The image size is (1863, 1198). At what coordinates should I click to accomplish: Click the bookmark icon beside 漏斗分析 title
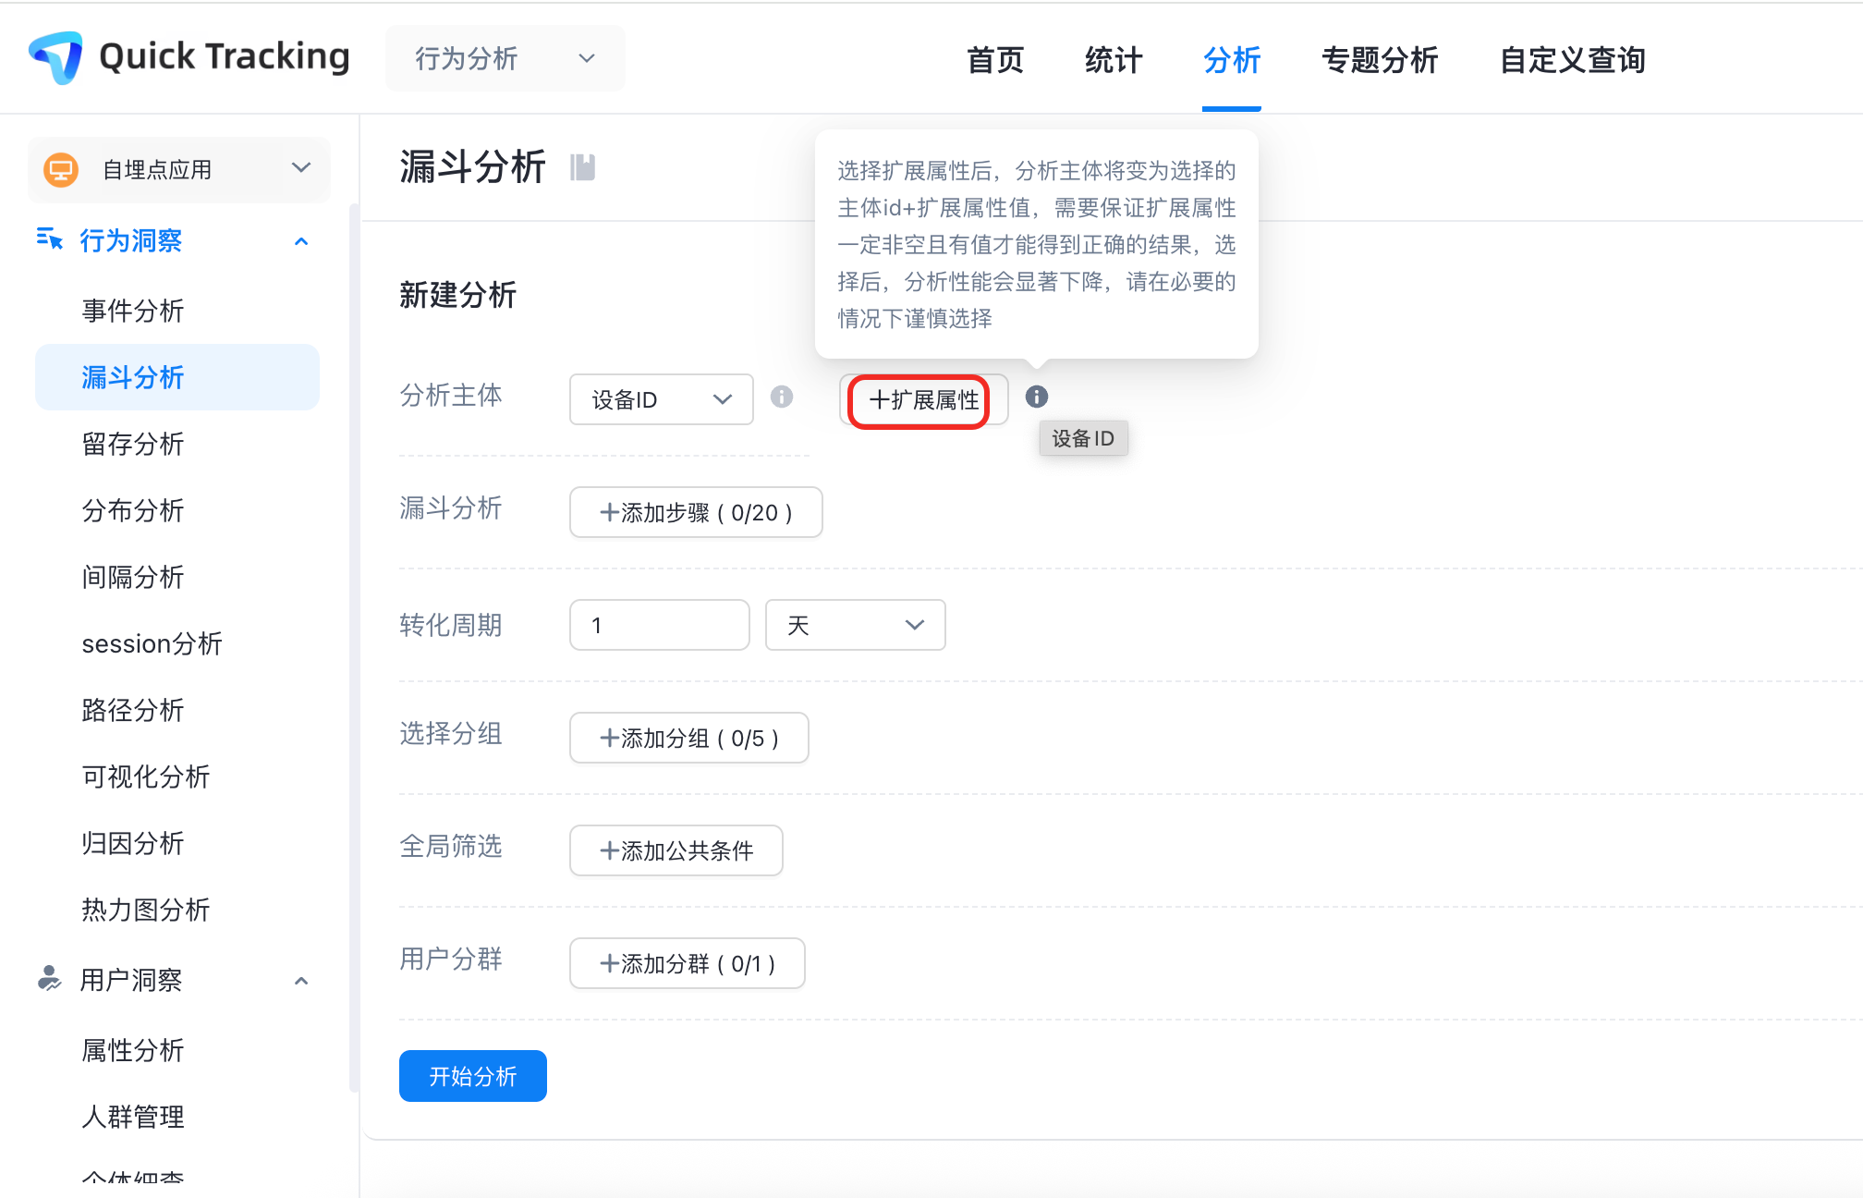pyautogui.click(x=582, y=167)
